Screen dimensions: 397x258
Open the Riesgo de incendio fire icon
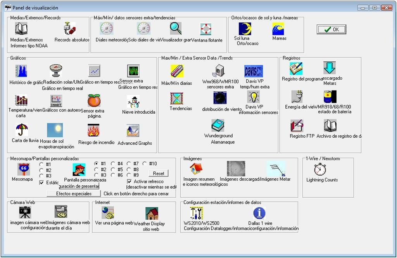(93, 130)
